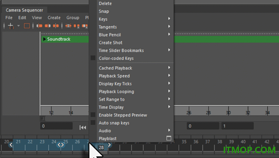Choose Create Shot from context menu
Viewport: 279px width, 158px height.
pos(111,43)
